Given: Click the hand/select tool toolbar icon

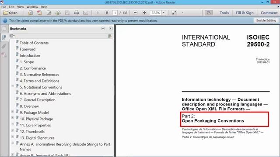Looking at the screenshot, I should [x=209, y=13].
